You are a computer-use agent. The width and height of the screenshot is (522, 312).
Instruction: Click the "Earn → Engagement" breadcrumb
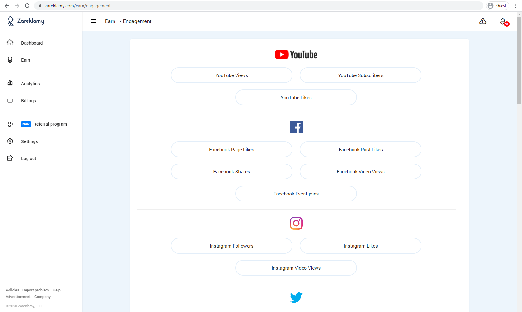pyautogui.click(x=128, y=21)
